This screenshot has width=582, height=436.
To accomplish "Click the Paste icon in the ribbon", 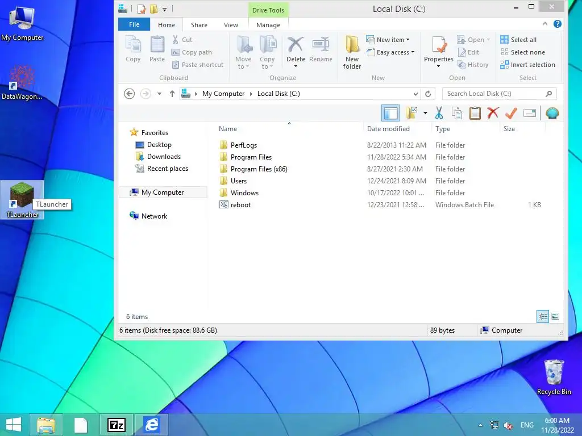I will pos(157,49).
